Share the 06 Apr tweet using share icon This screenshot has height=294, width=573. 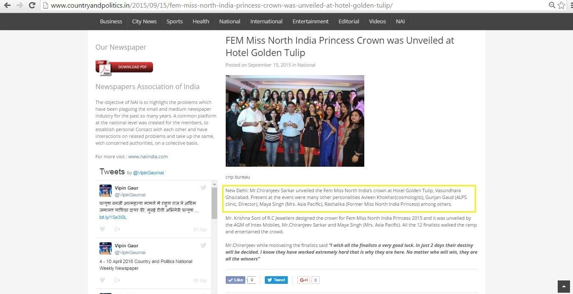117,280
